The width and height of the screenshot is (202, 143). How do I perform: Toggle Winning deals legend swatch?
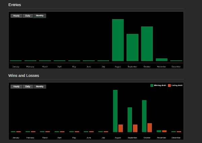(152, 86)
